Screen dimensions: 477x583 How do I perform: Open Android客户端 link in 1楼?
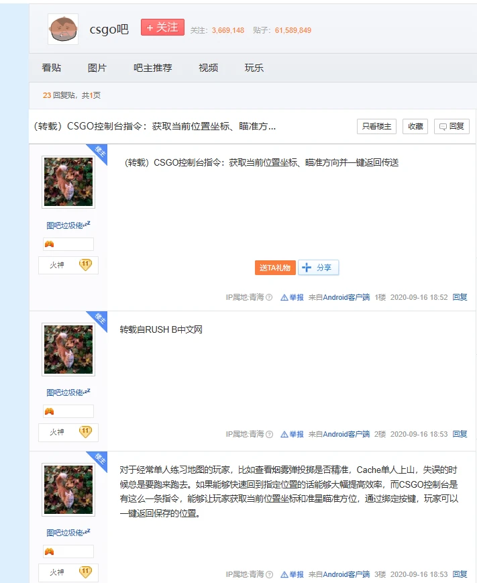coord(346,297)
